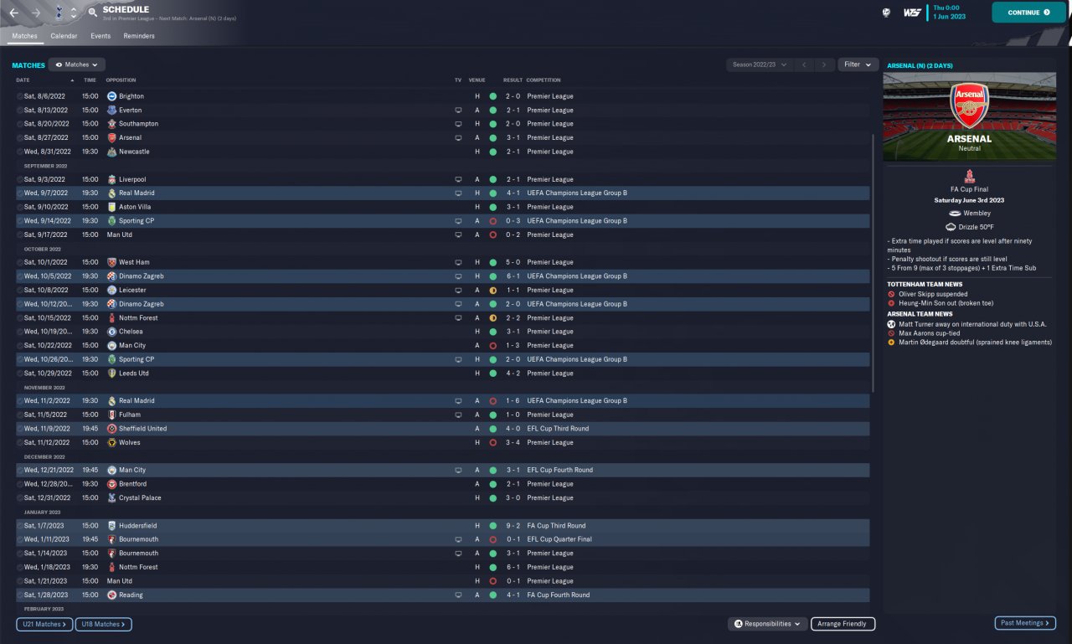Screen dimensions: 1072x644
Task: Go to the previous season arrow
Action: 804,64
